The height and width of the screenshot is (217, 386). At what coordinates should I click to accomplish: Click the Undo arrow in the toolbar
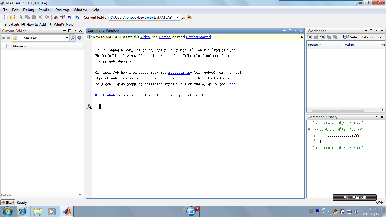click(41, 17)
